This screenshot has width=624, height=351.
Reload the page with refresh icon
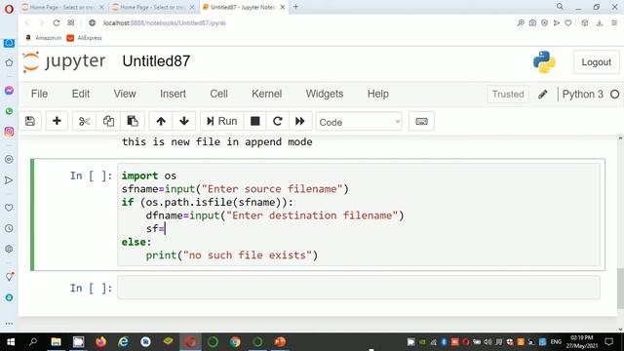coord(57,23)
